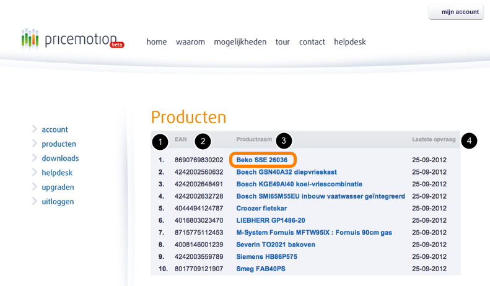Screen dimensions: 490x286
Task: Go to the home menu item
Action: (157, 42)
